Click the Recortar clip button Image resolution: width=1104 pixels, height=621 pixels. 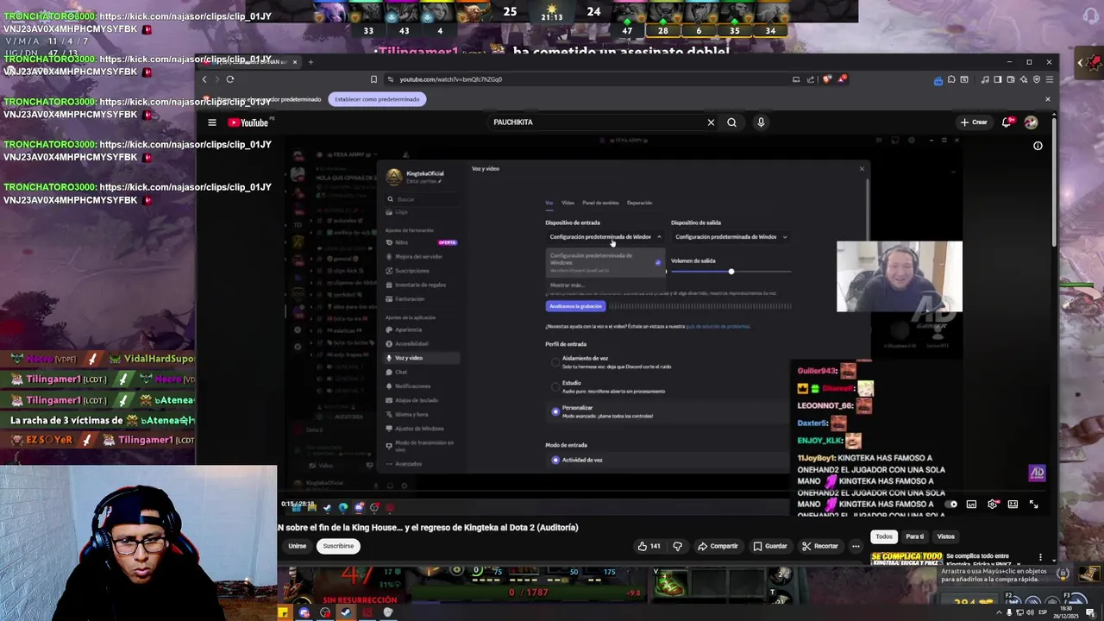click(x=819, y=546)
